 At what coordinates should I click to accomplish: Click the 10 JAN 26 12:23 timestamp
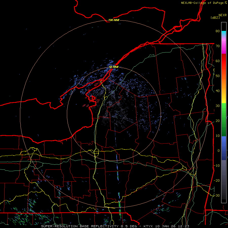(172, 226)
